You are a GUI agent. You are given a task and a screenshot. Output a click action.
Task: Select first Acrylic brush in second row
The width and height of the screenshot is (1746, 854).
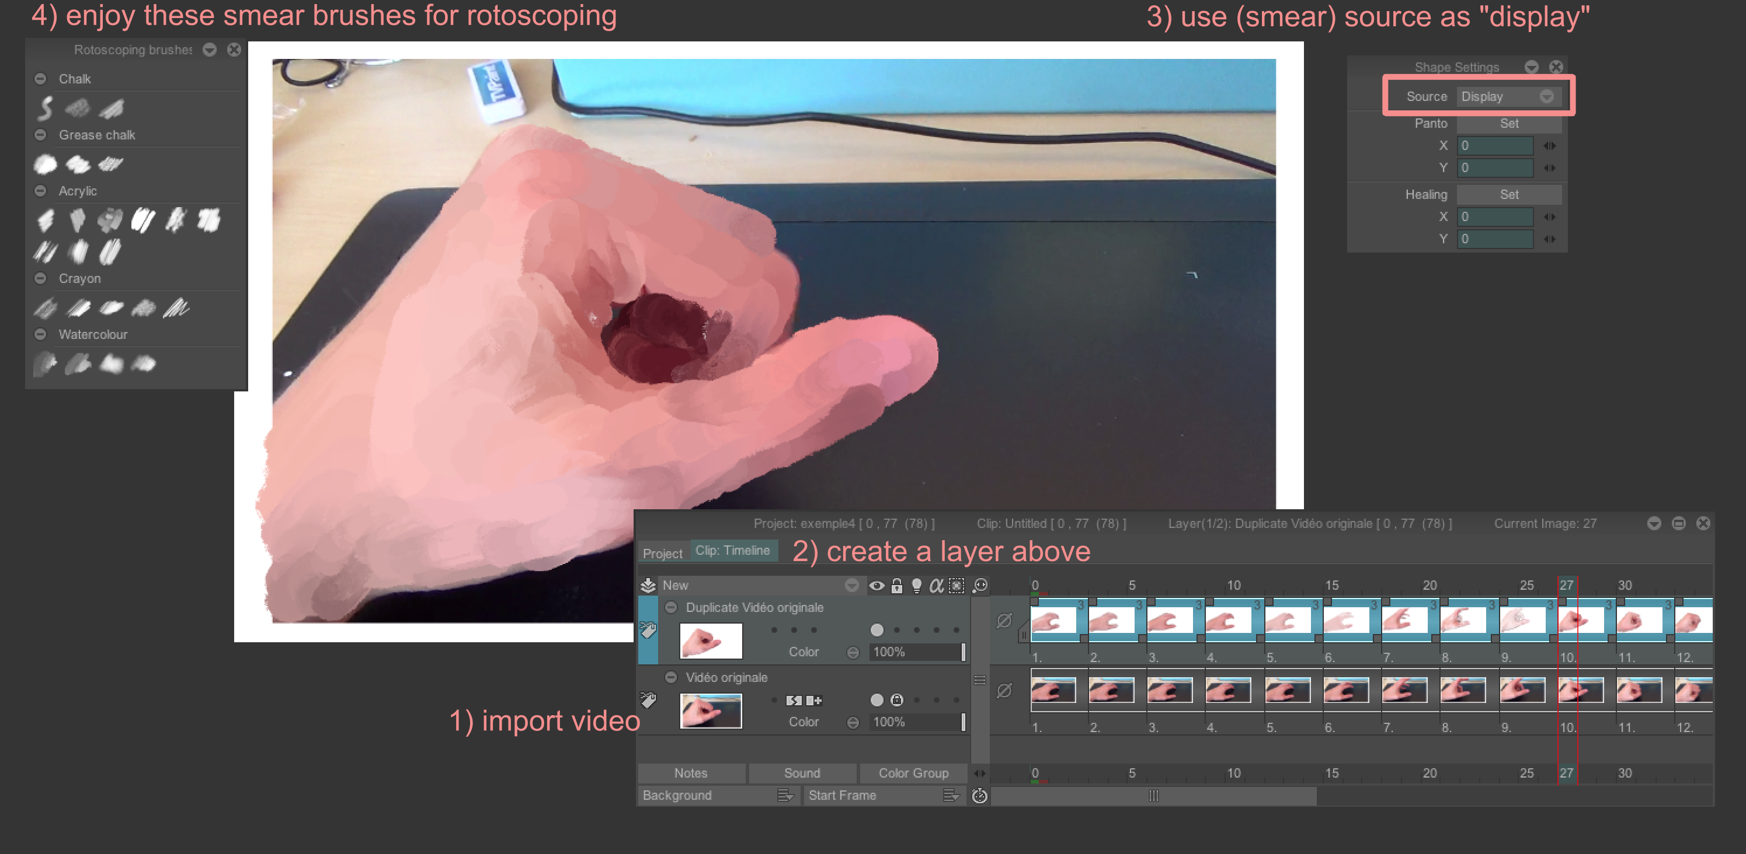[46, 252]
